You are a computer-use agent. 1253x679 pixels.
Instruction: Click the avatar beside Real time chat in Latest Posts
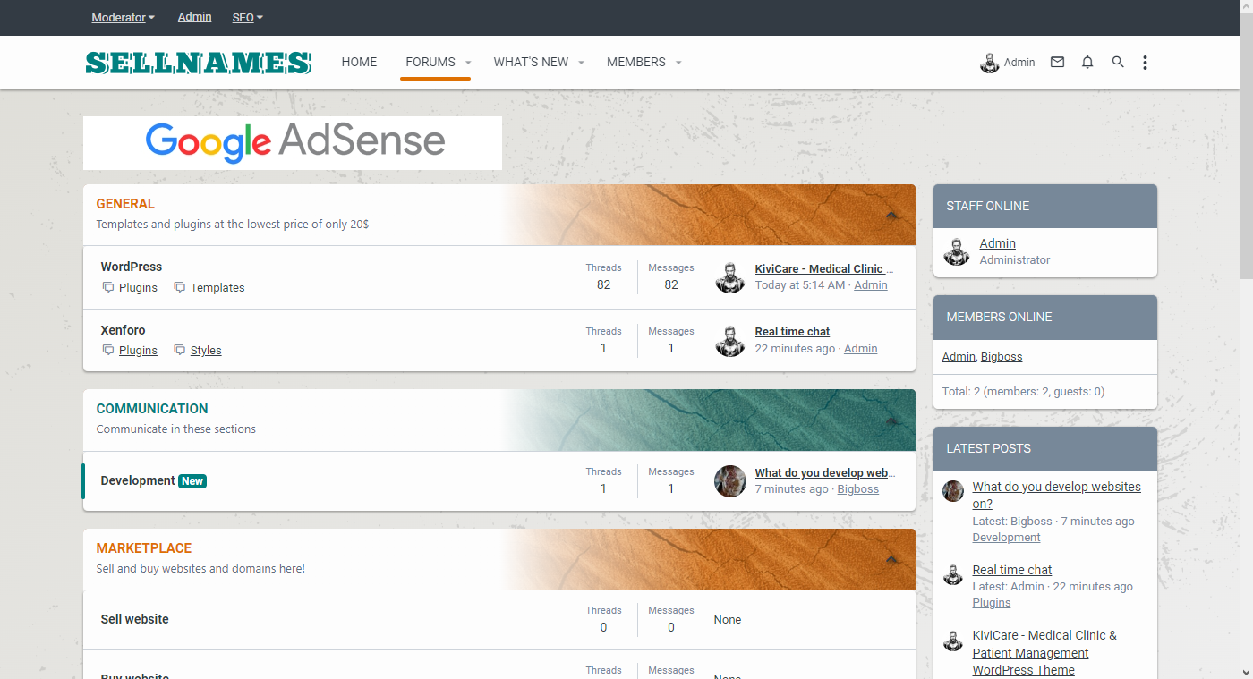tap(953, 573)
